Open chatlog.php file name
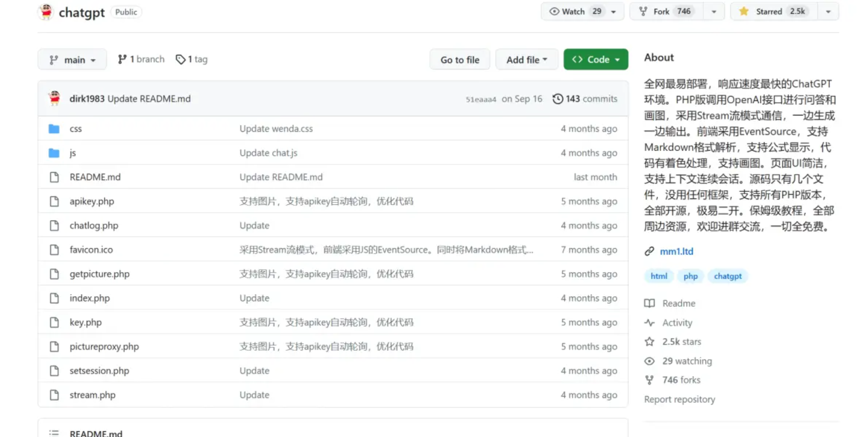Viewport: 867px width, 437px height. click(94, 226)
